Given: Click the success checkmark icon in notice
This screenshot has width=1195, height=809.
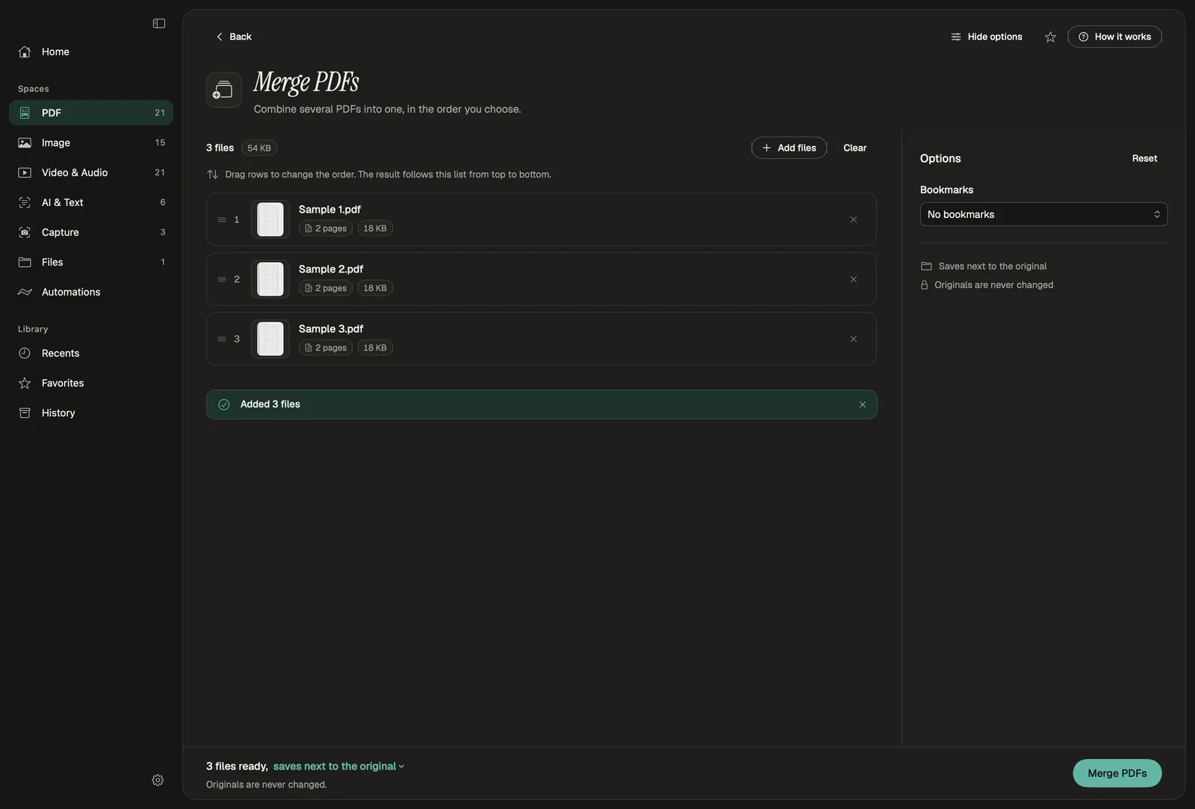Looking at the screenshot, I should [x=224, y=404].
